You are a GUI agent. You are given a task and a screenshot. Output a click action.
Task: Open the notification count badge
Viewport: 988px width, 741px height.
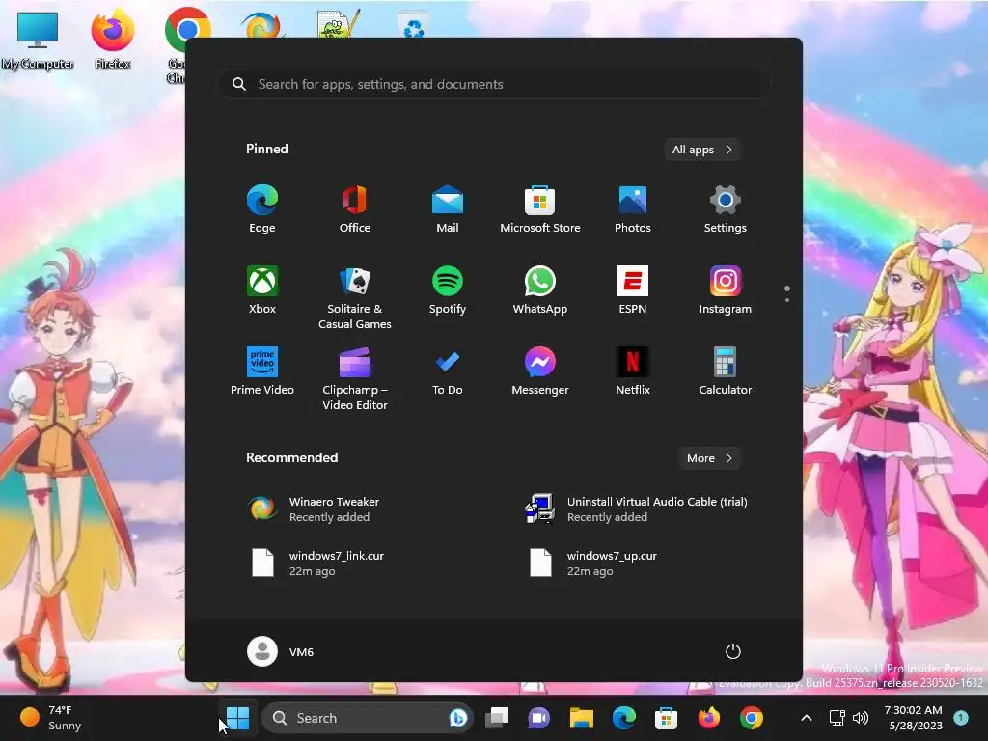pyautogui.click(x=961, y=717)
